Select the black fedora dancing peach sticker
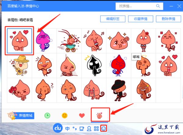This screenshot has height=135, width=183. (x=119, y=90)
